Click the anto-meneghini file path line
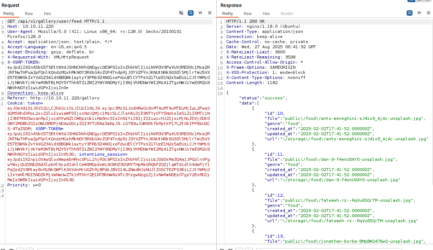Viewport: 433px width, 250px height. (x=345, y=118)
